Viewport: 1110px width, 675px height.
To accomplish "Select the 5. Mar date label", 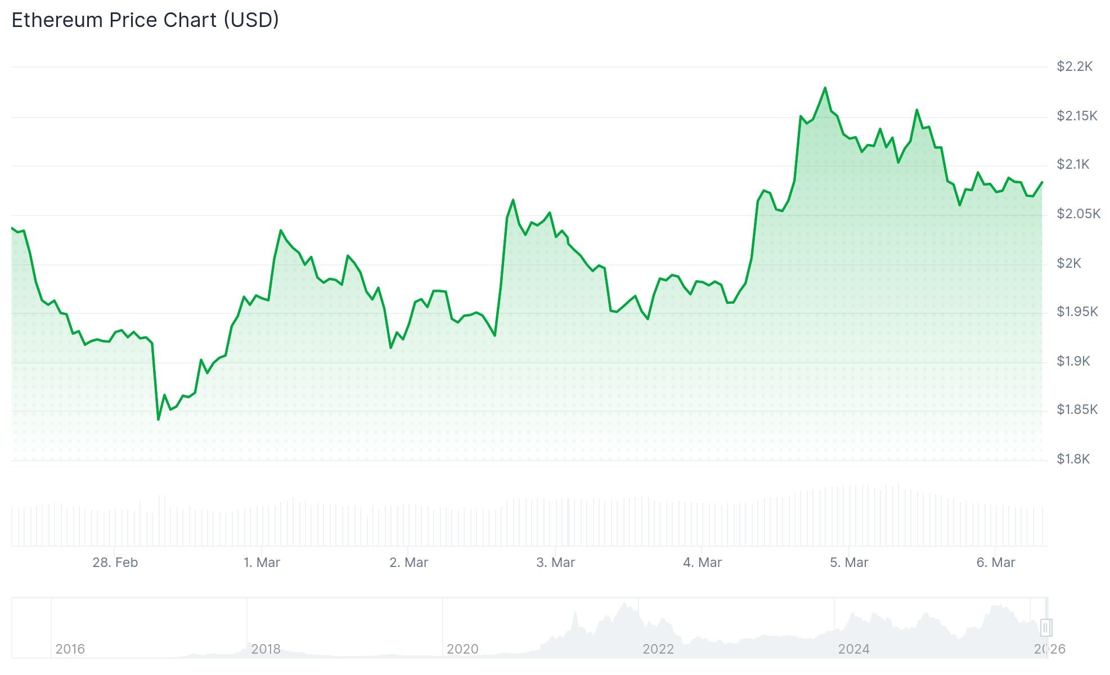I will pyautogui.click(x=849, y=562).
